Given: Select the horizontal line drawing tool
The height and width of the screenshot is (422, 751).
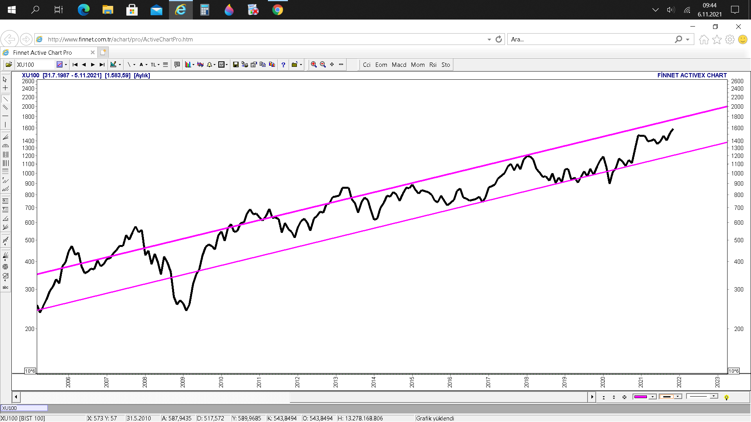Looking at the screenshot, I should (x=5, y=116).
